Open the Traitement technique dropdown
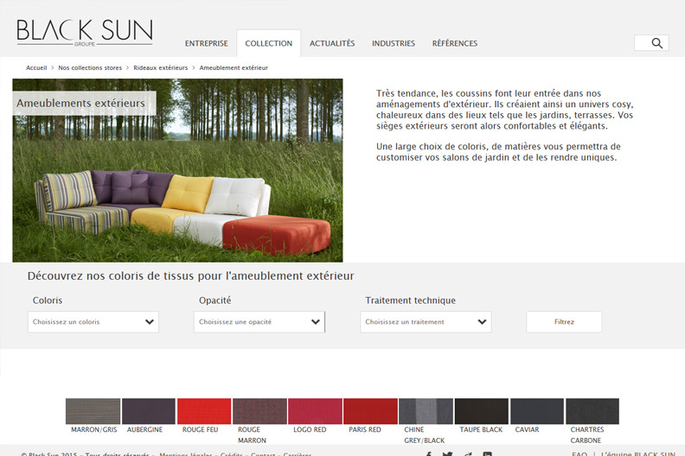The width and height of the screenshot is (685, 456). (426, 322)
